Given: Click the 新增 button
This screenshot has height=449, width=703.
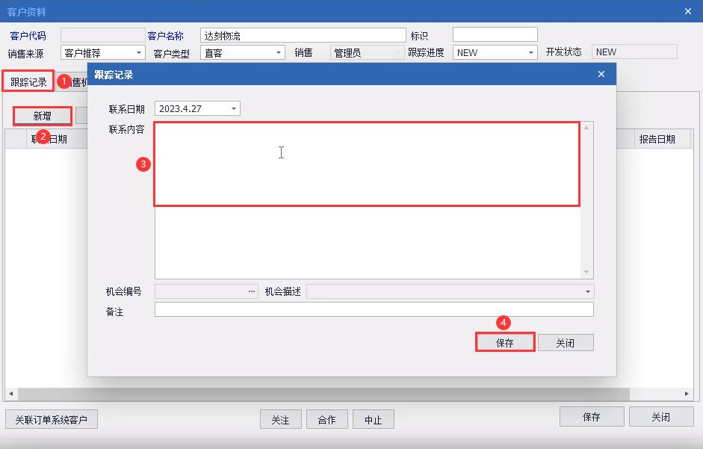Looking at the screenshot, I should (42, 117).
